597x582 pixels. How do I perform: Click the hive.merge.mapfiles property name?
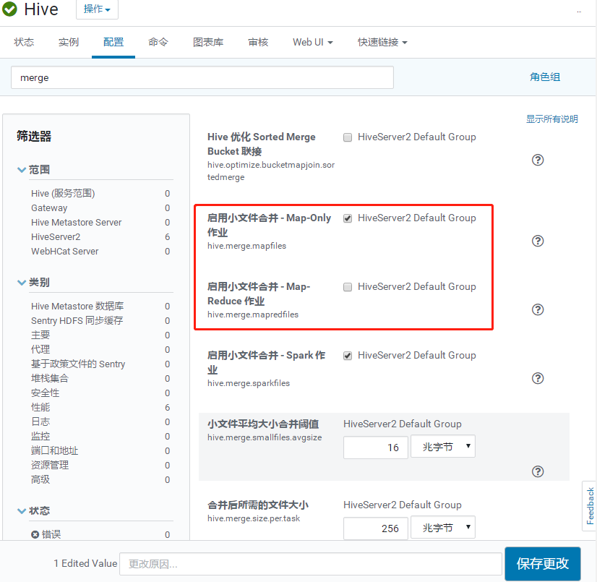pos(246,246)
